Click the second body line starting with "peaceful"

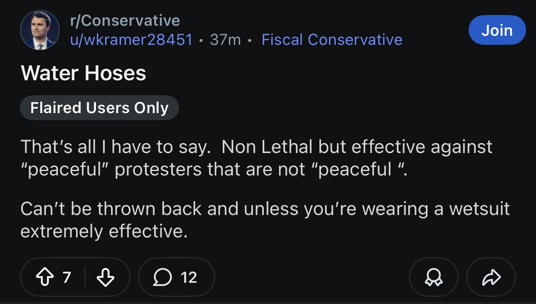[x=214, y=169]
